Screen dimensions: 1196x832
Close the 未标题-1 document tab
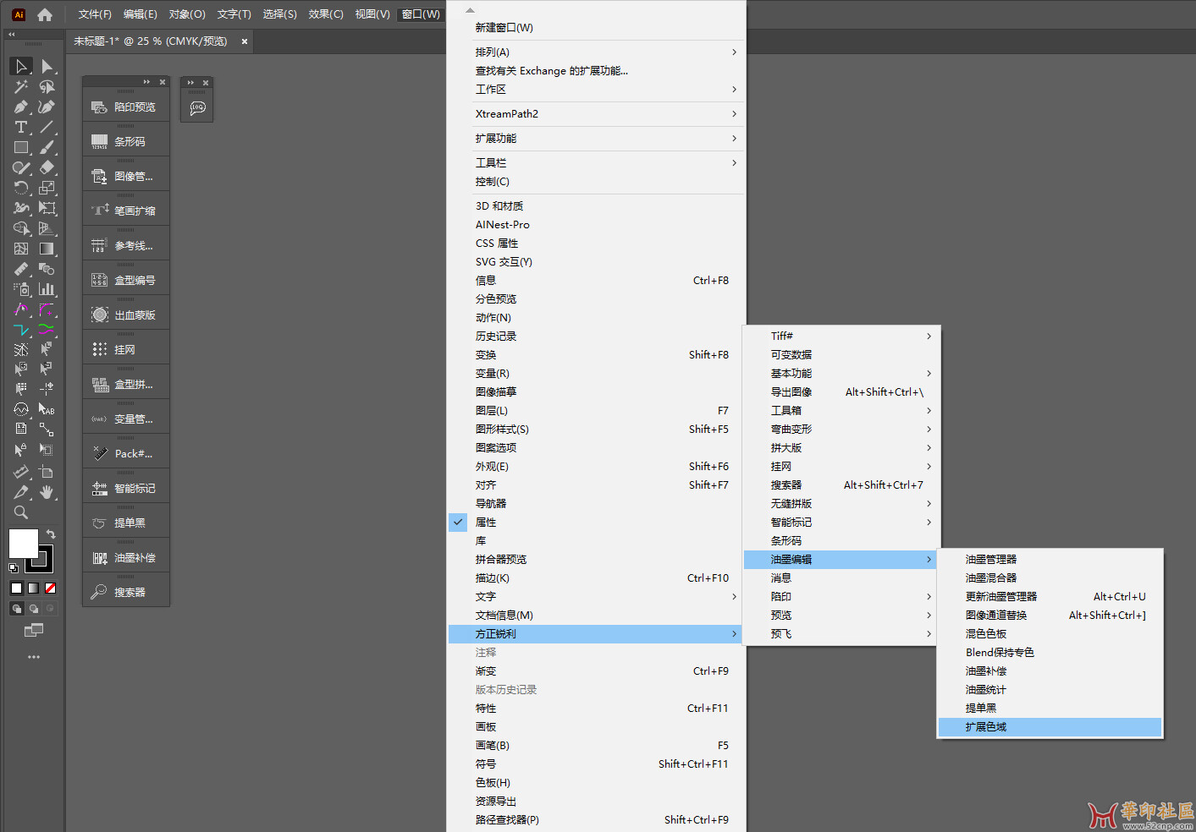pyautogui.click(x=245, y=41)
